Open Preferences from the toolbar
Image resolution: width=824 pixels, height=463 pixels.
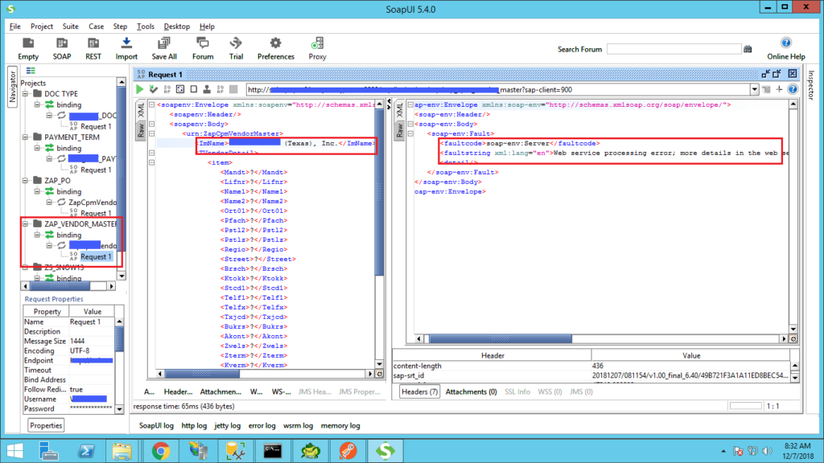[x=275, y=48]
